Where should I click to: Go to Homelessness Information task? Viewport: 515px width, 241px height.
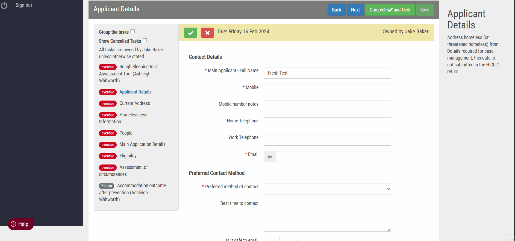(123, 118)
